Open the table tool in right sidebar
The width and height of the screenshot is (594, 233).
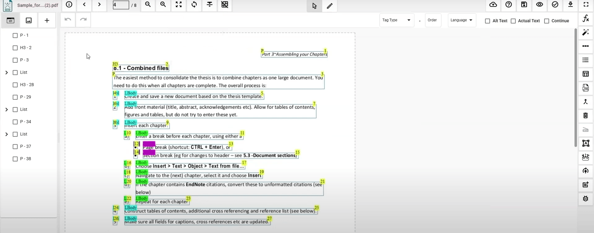pos(586,74)
